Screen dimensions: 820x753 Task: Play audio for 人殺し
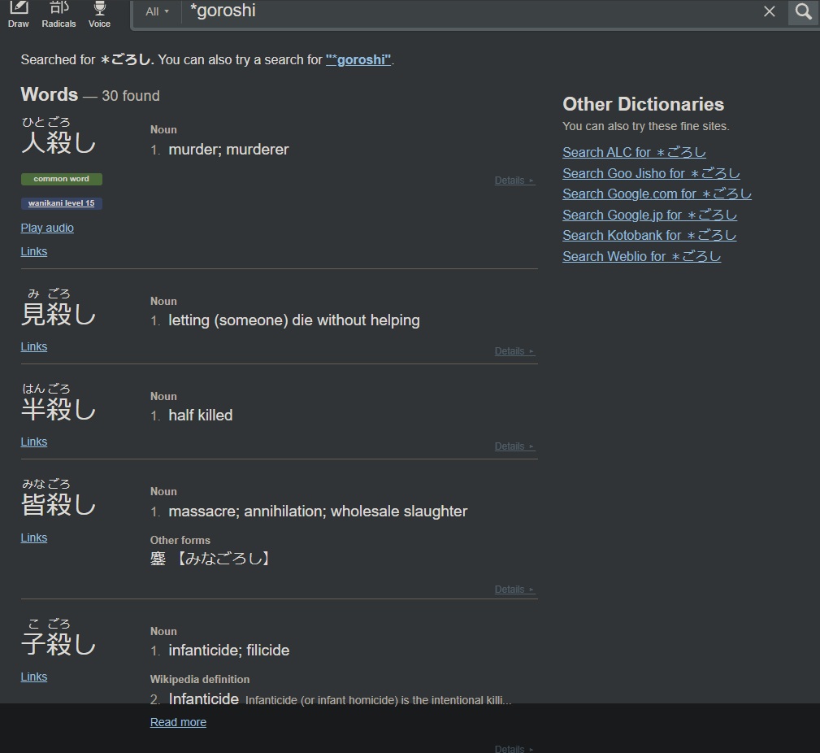click(47, 228)
